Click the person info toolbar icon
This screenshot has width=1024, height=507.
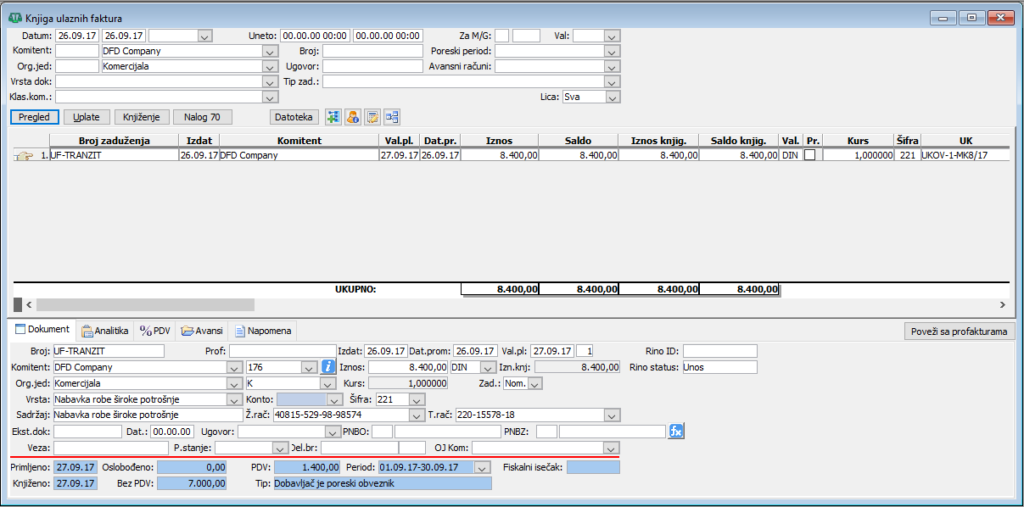coord(353,117)
